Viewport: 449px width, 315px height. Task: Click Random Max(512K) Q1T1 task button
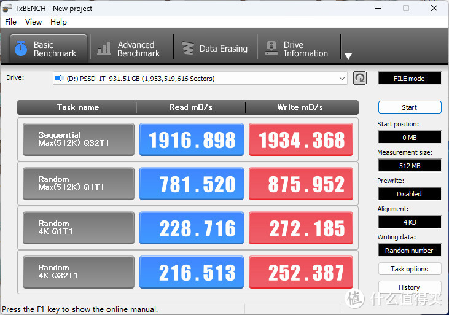click(x=79, y=184)
